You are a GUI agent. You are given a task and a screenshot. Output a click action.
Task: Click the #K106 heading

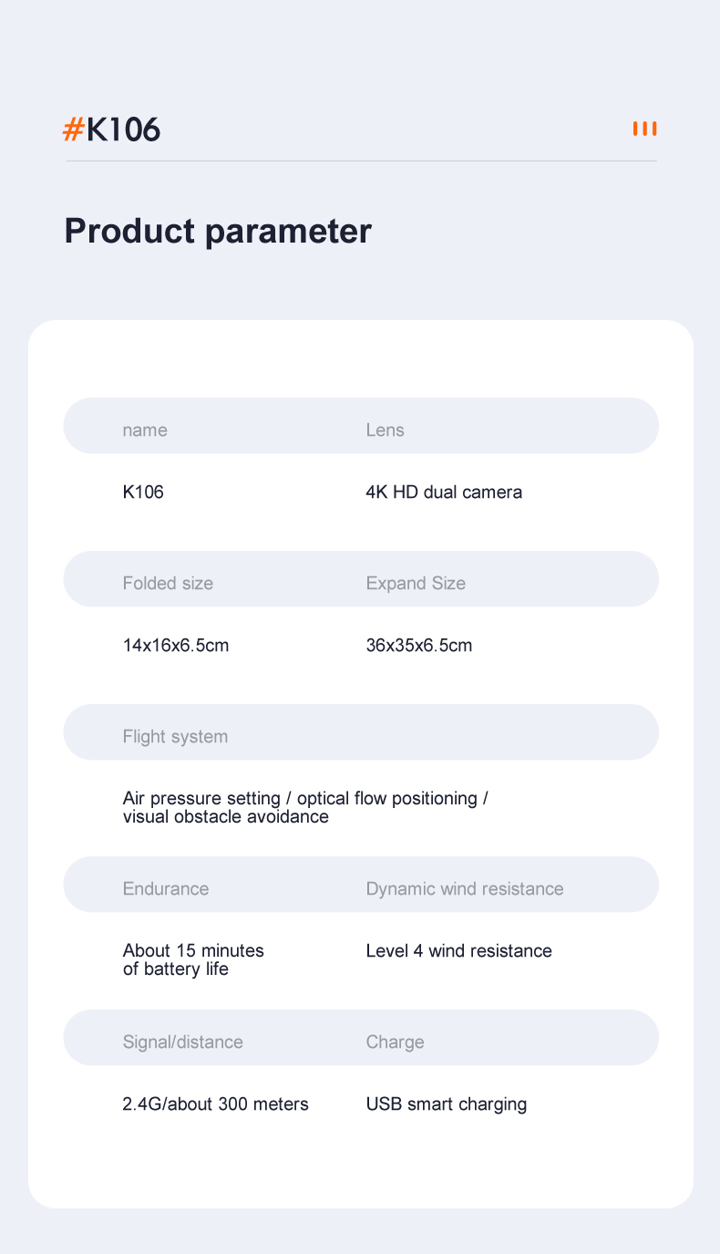[111, 130]
